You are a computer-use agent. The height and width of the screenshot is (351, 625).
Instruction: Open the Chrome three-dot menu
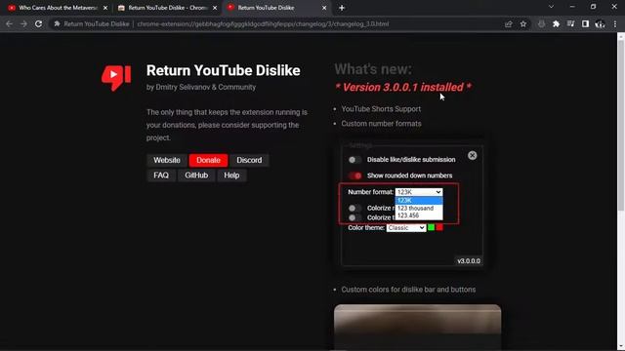click(x=615, y=24)
